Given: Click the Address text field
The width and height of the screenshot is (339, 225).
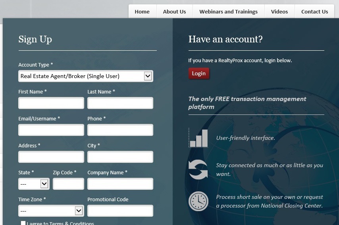Looking at the screenshot, I should click(x=51, y=157).
